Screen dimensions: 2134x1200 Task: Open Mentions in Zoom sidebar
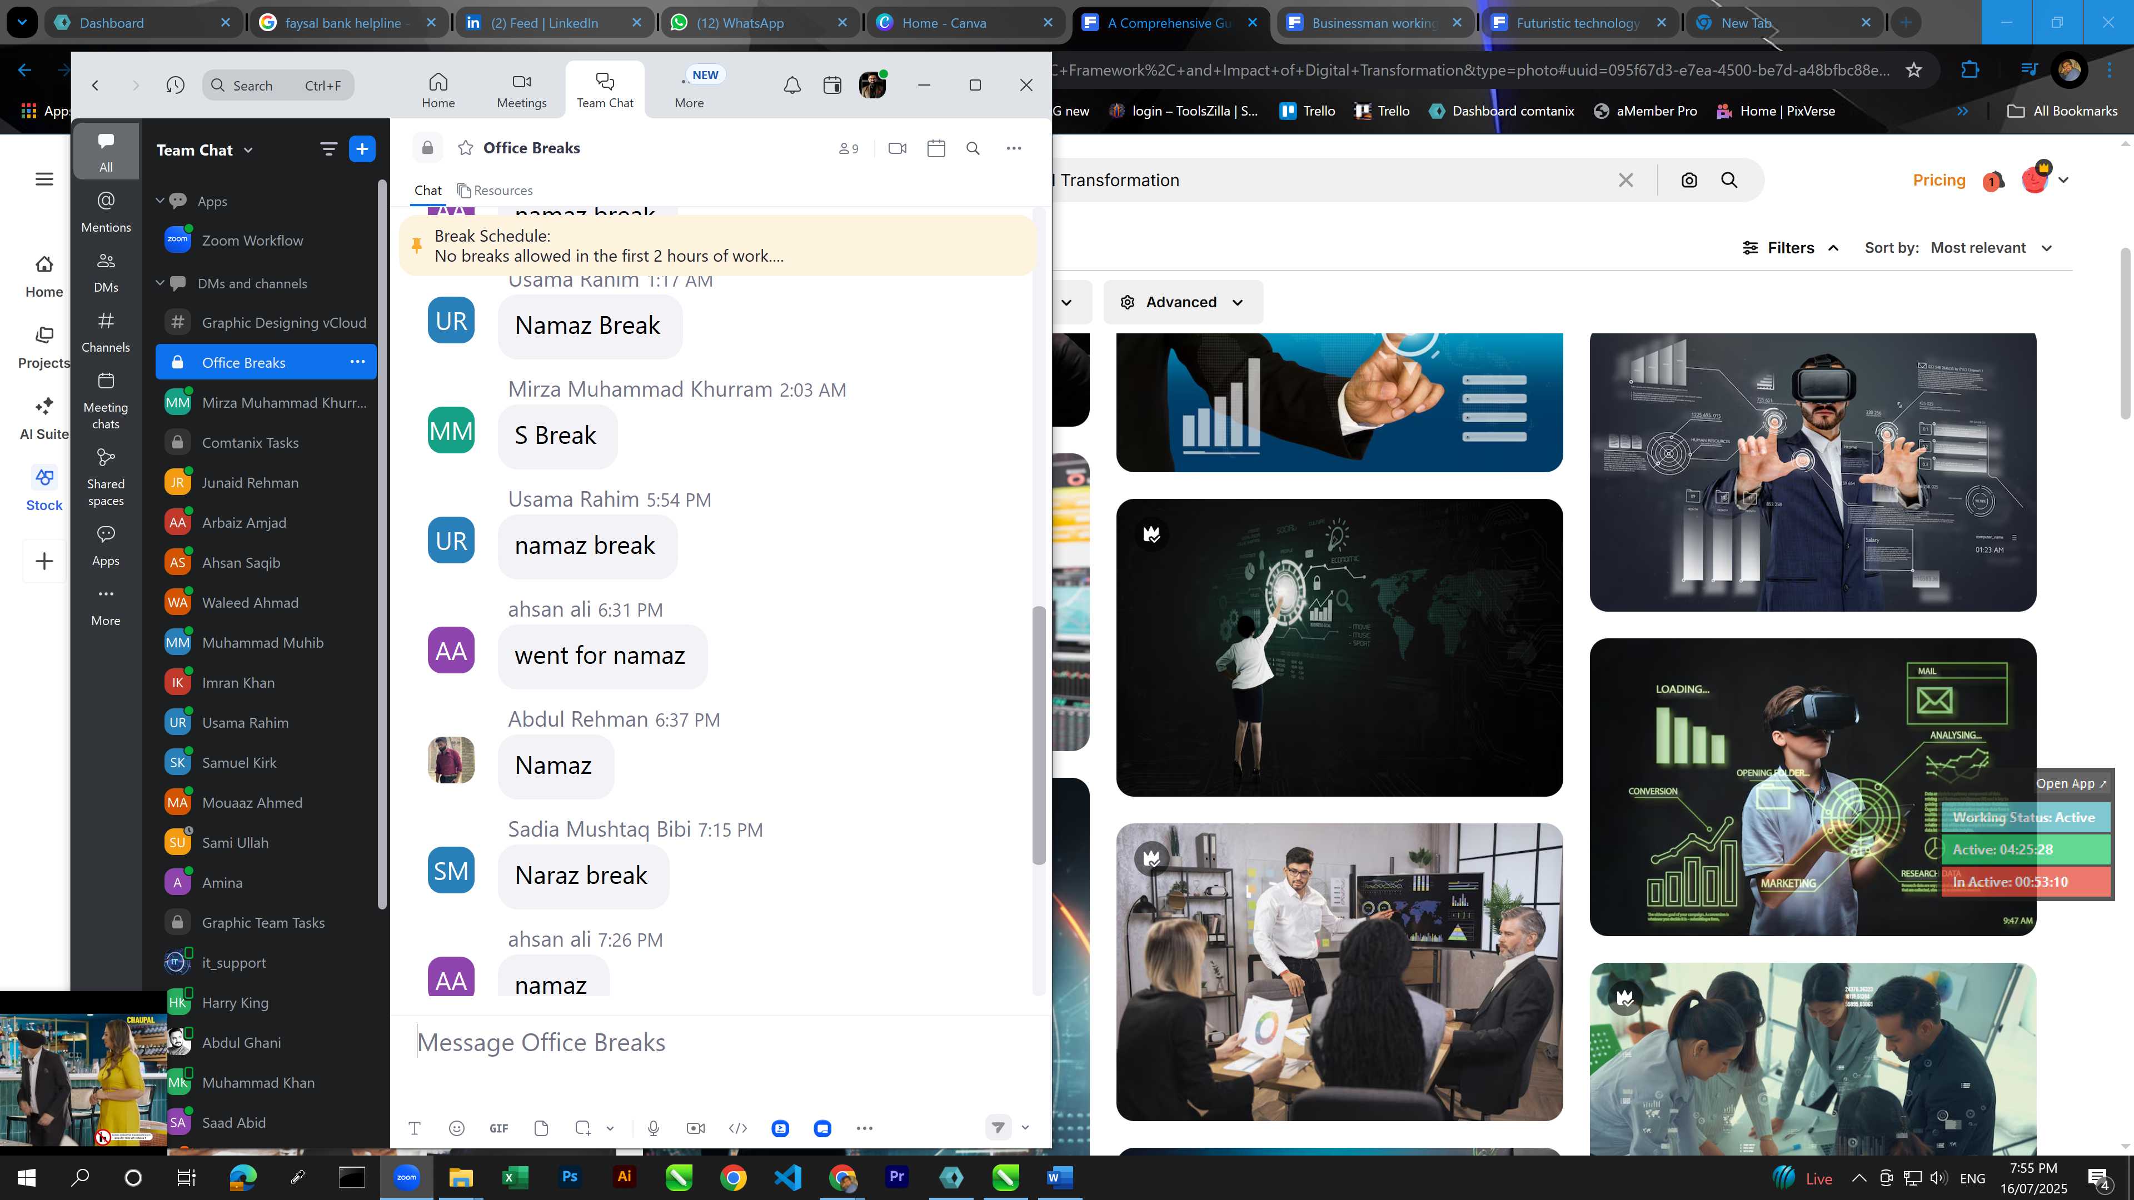tap(106, 212)
